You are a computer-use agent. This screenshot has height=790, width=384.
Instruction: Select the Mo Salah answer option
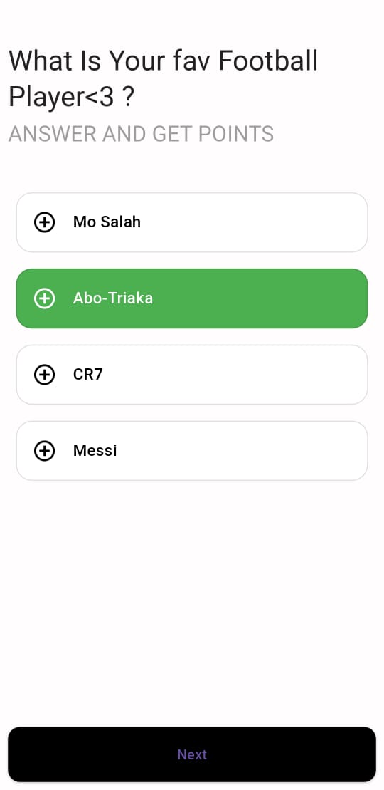tap(192, 222)
